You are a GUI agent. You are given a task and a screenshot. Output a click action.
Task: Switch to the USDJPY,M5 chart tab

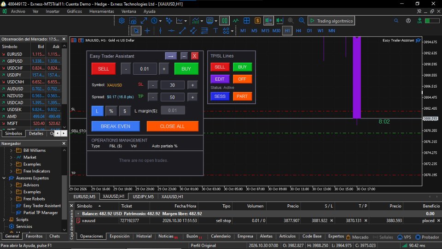tap(143, 196)
